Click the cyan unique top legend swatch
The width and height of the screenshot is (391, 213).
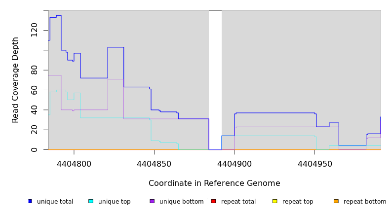tap(91, 201)
